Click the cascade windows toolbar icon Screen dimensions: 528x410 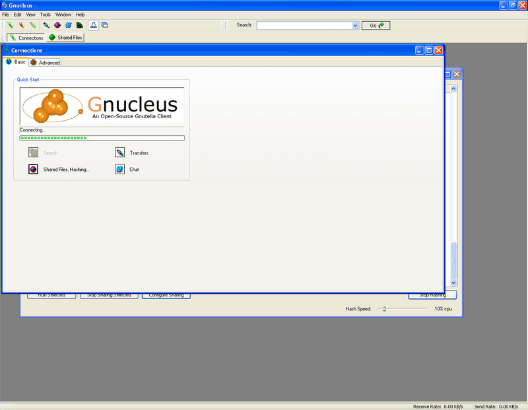[x=105, y=25]
